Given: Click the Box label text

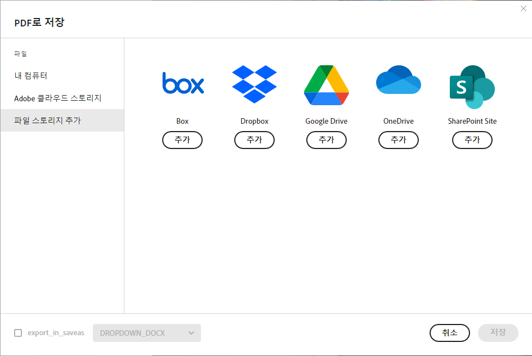Looking at the screenshot, I should coord(182,121).
